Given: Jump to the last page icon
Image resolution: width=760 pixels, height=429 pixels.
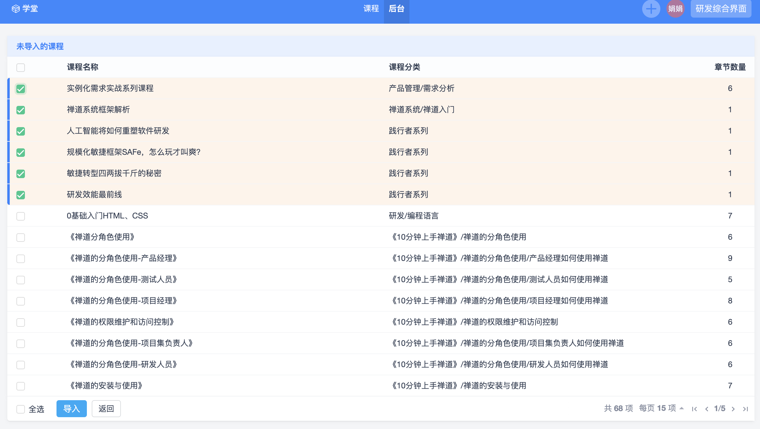Looking at the screenshot, I should pos(745,409).
